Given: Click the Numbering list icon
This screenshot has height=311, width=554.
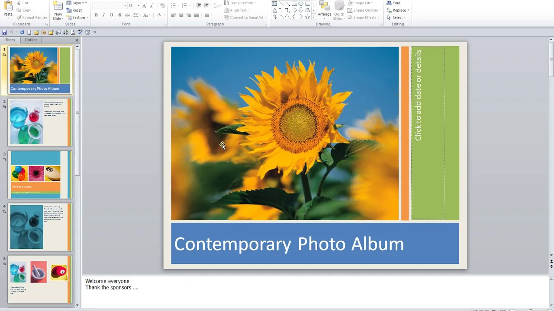Looking at the screenshot, I should coord(184,5).
